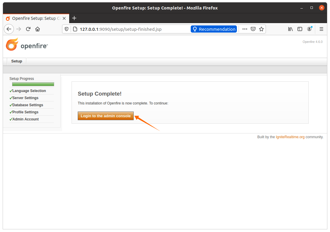The image size is (330, 232).
Task: Click the Setup Complete! heading
Action: (100, 94)
